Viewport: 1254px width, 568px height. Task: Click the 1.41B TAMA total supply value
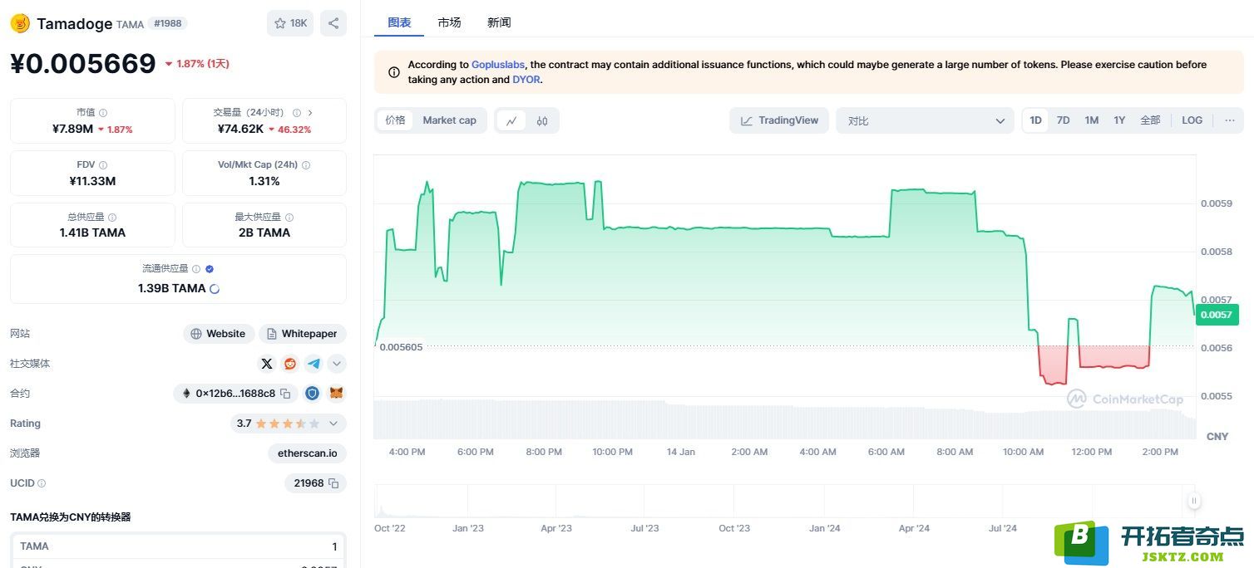click(92, 233)
